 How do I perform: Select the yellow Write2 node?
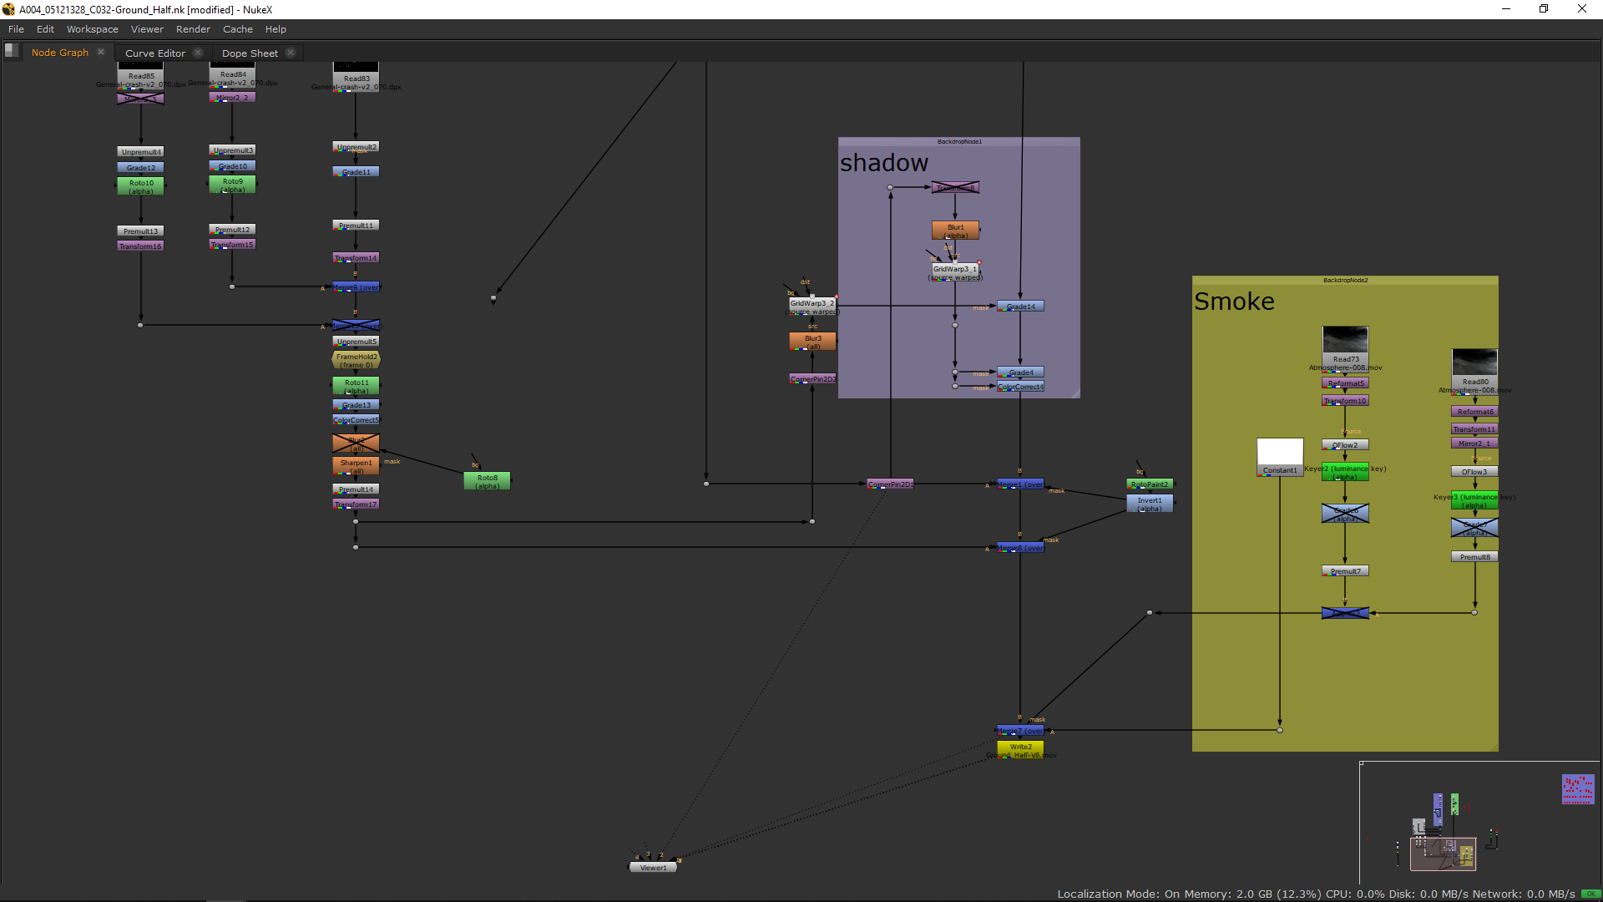(x=1020, y=747)
